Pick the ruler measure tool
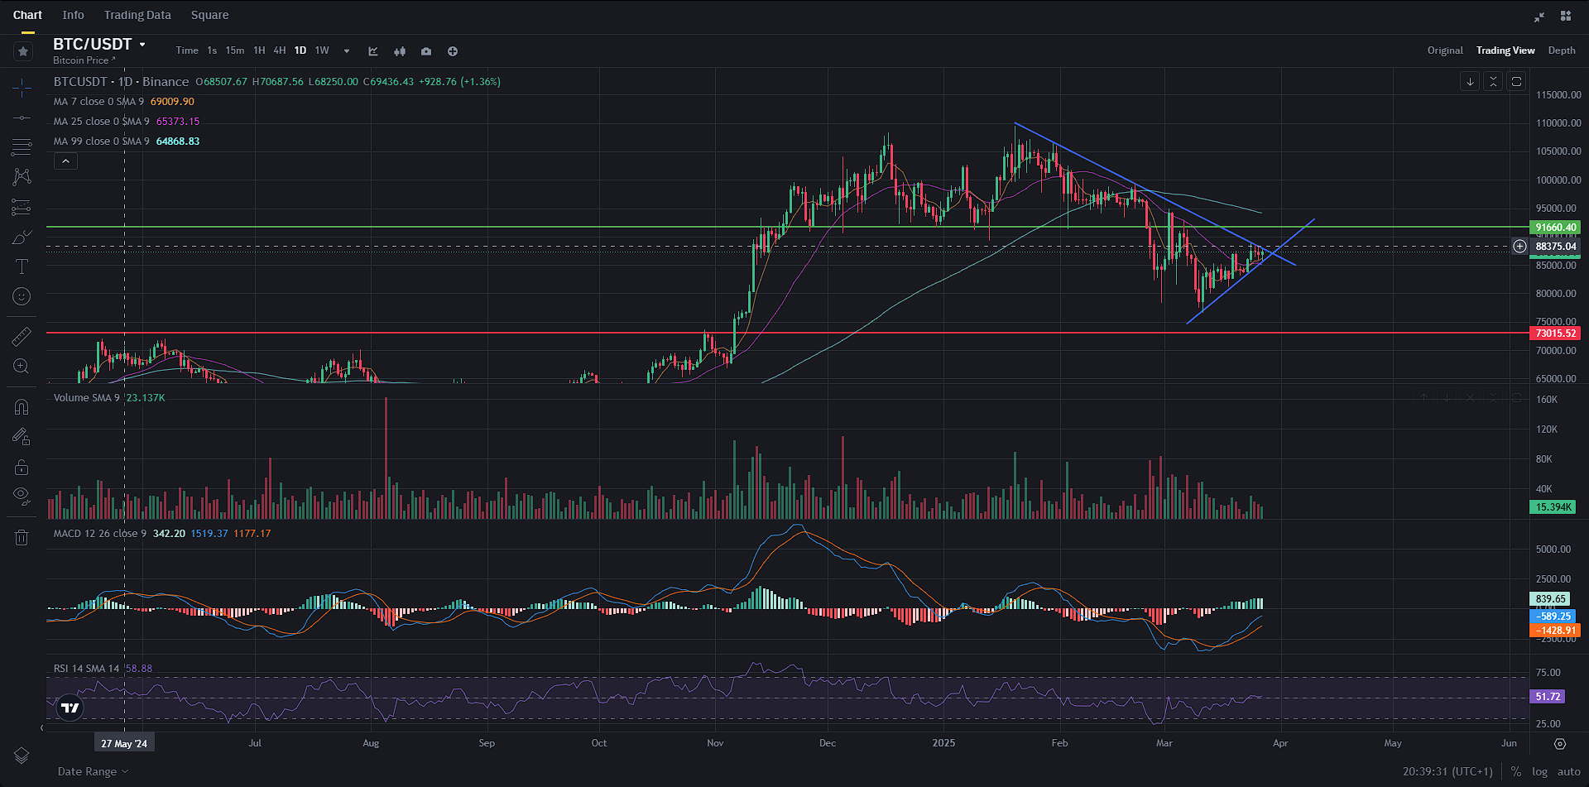The height and width of the screenshot is (787, 1589). [22, 336]
